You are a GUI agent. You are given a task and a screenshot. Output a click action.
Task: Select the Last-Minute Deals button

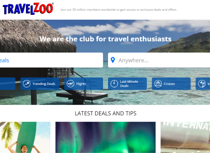tap(127, 84)
